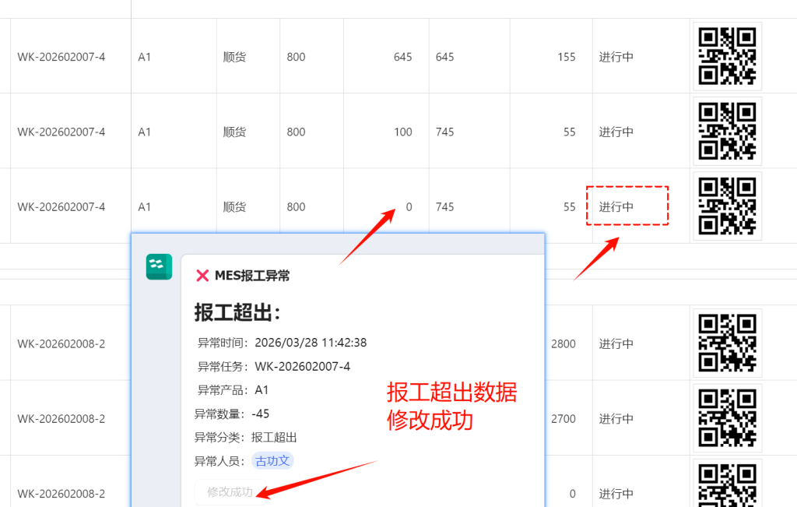Click 进行中 status in the row with 2800

[x=616, y=343]
